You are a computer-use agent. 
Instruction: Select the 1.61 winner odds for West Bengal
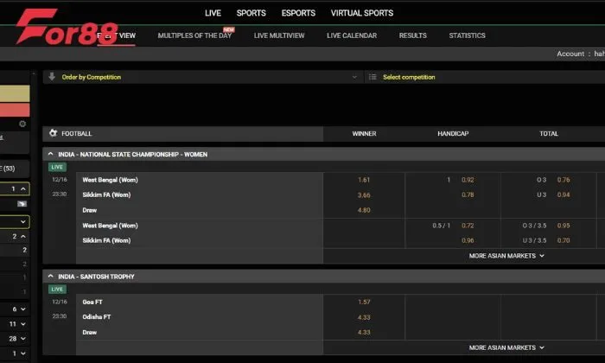click(x=364, y=180)
